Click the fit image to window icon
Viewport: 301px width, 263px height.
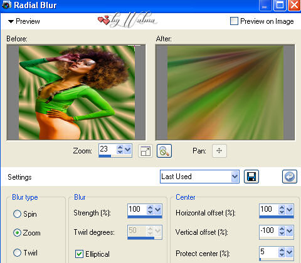pos(145,151)
